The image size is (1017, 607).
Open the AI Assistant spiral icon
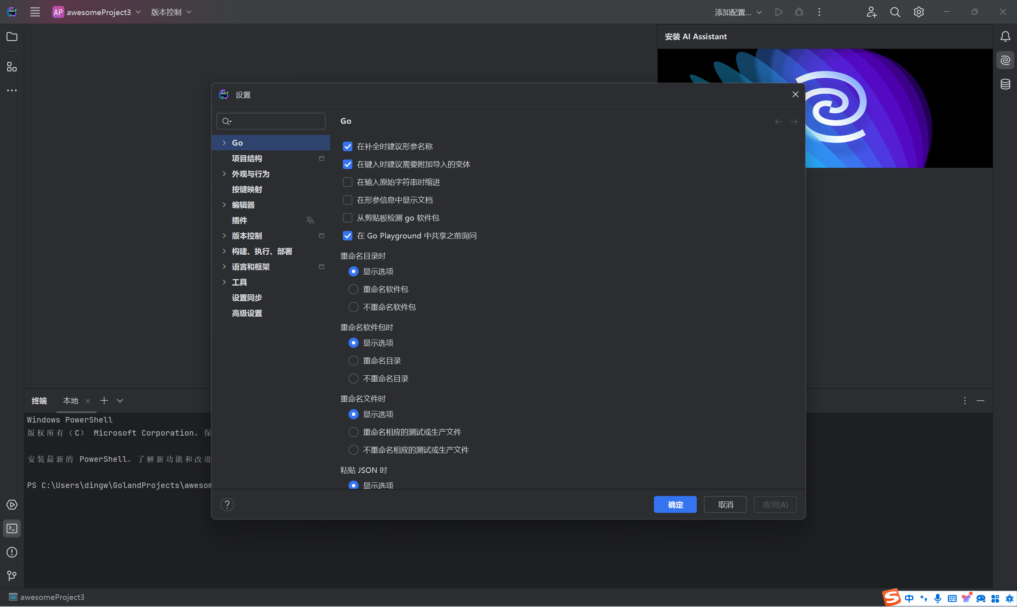[1005, 61]
